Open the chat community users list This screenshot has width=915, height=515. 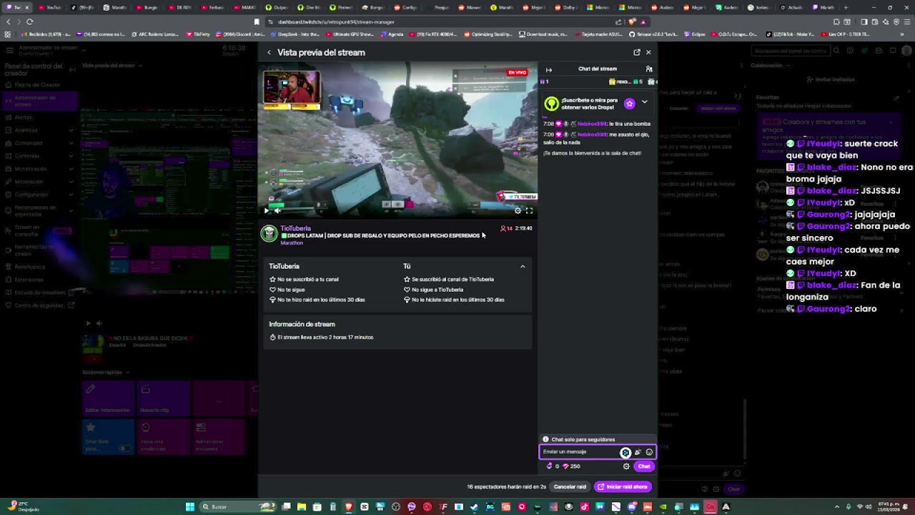(x=649, y=69)
